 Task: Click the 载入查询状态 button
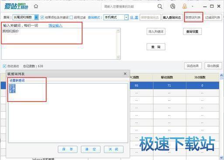[x=172, y=17]
